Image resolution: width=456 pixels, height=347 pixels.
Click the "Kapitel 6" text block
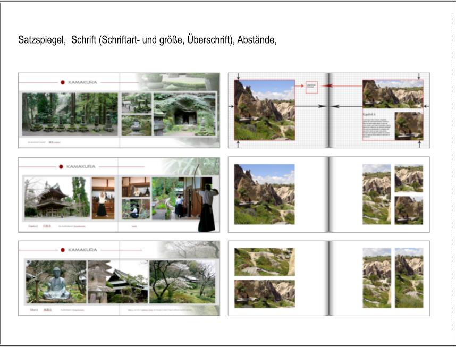pyautogui.click(x=377, y=124)
